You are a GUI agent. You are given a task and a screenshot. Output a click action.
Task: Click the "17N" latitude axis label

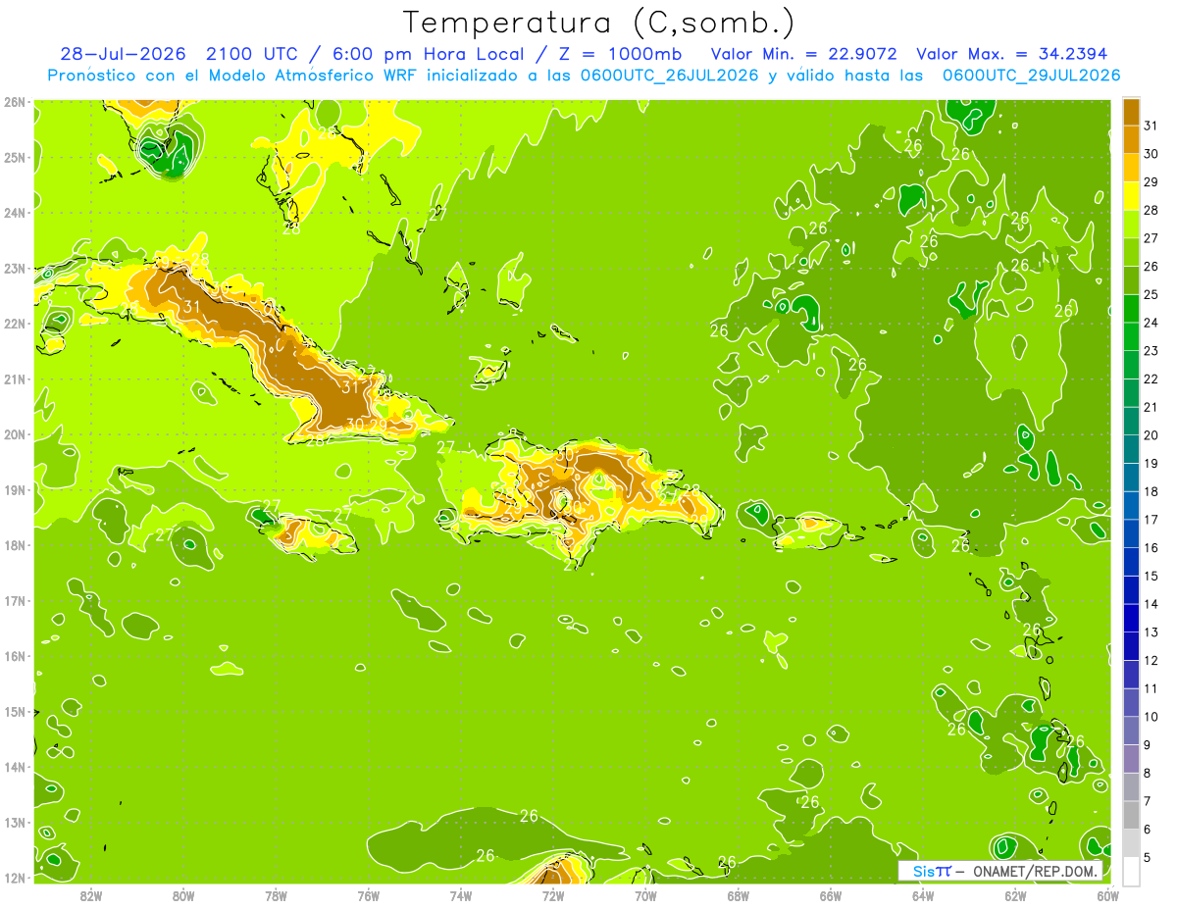(15, 601)
